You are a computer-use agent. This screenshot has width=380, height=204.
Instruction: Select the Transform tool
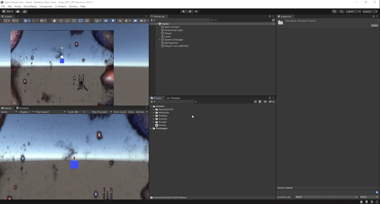pos(87,21)
